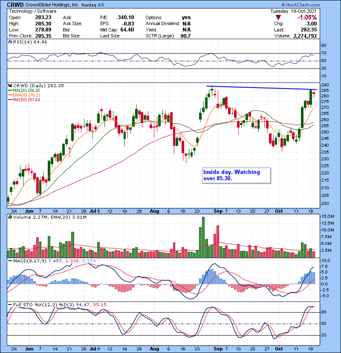Click the Chg value -3.00
Screen dimensions: 341x353
point(311,24)
